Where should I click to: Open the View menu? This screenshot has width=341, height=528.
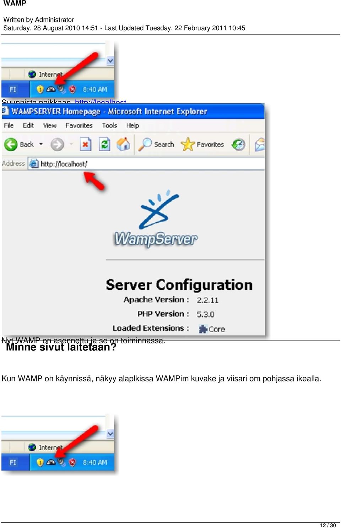coord(50,125)
